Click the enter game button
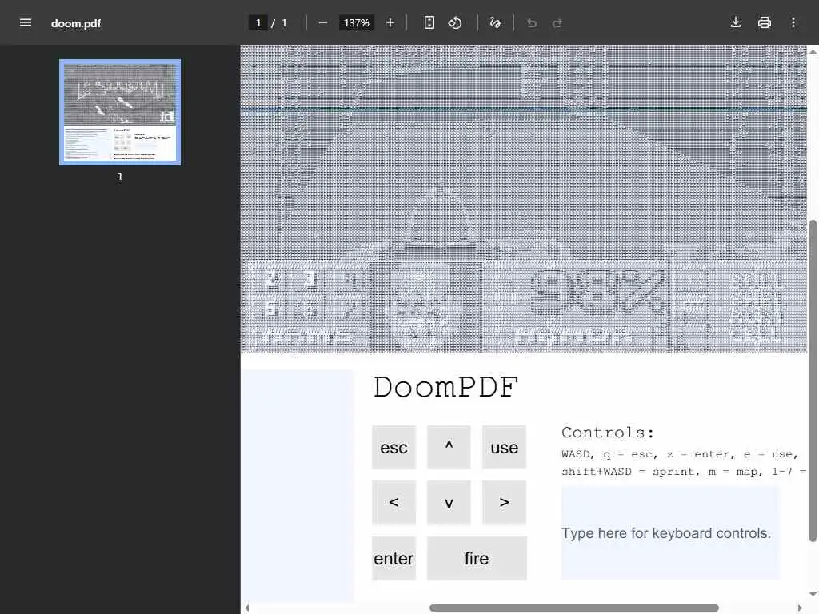The width and height of the screenshot is (819, 614). [x=394, y=558]
